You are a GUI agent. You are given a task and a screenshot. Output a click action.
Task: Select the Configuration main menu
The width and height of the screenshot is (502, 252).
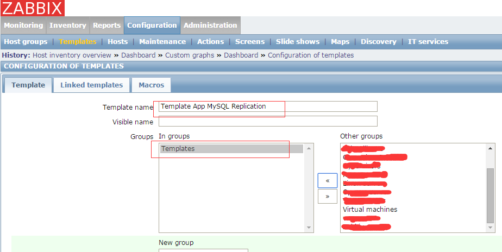tap(152, 26)
